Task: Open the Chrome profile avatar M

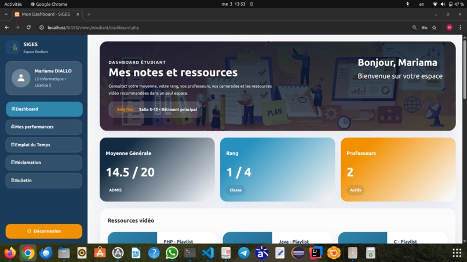Action: click(x=449, y=27)
